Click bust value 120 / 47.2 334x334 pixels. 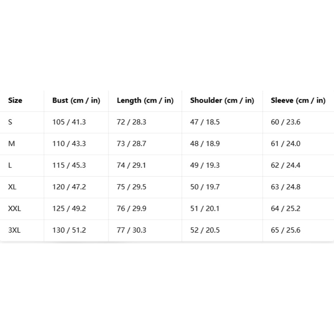pos(69,187)
